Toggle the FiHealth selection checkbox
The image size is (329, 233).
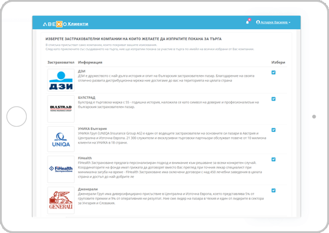coord(273,159)
